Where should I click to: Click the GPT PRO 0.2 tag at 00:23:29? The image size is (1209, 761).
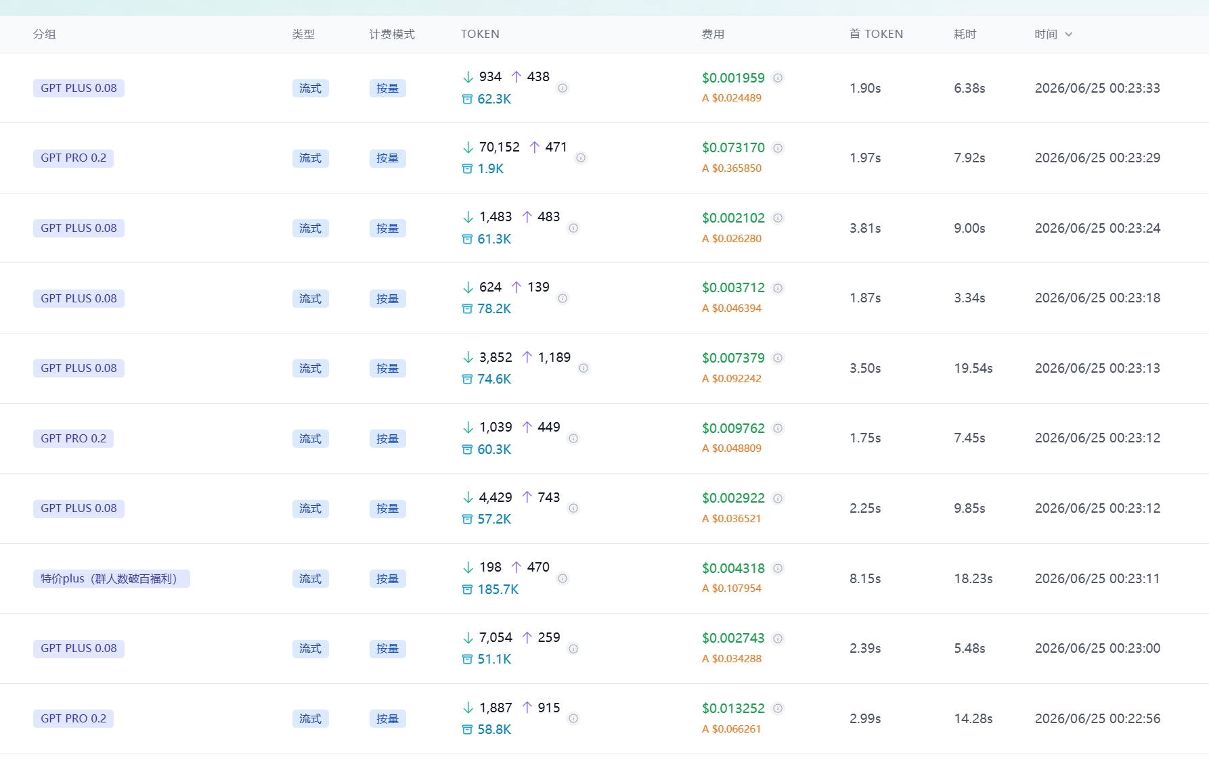73,158
